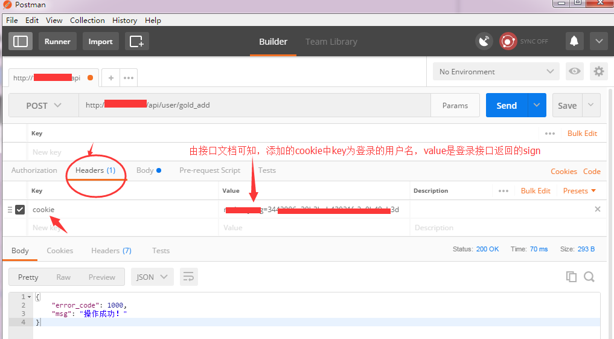Toggle line wrap icon in response

click(x=189, y=277)
